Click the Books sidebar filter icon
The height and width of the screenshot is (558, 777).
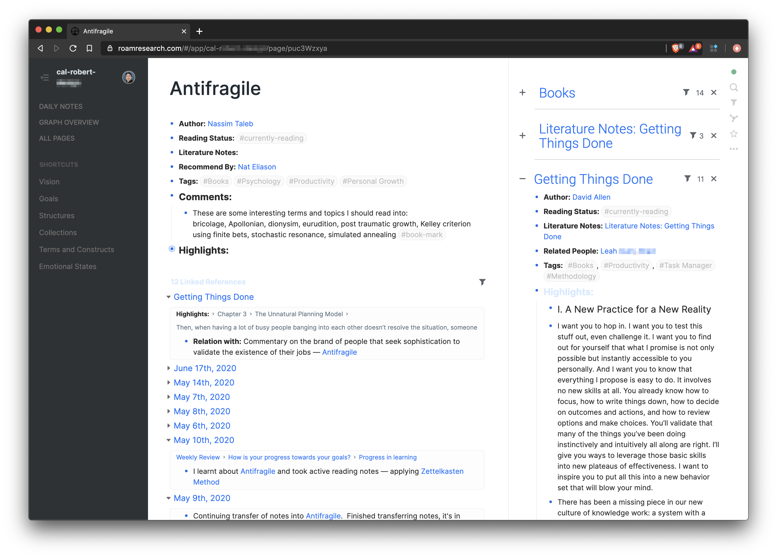pyautogui.click(x=686, y=92)
